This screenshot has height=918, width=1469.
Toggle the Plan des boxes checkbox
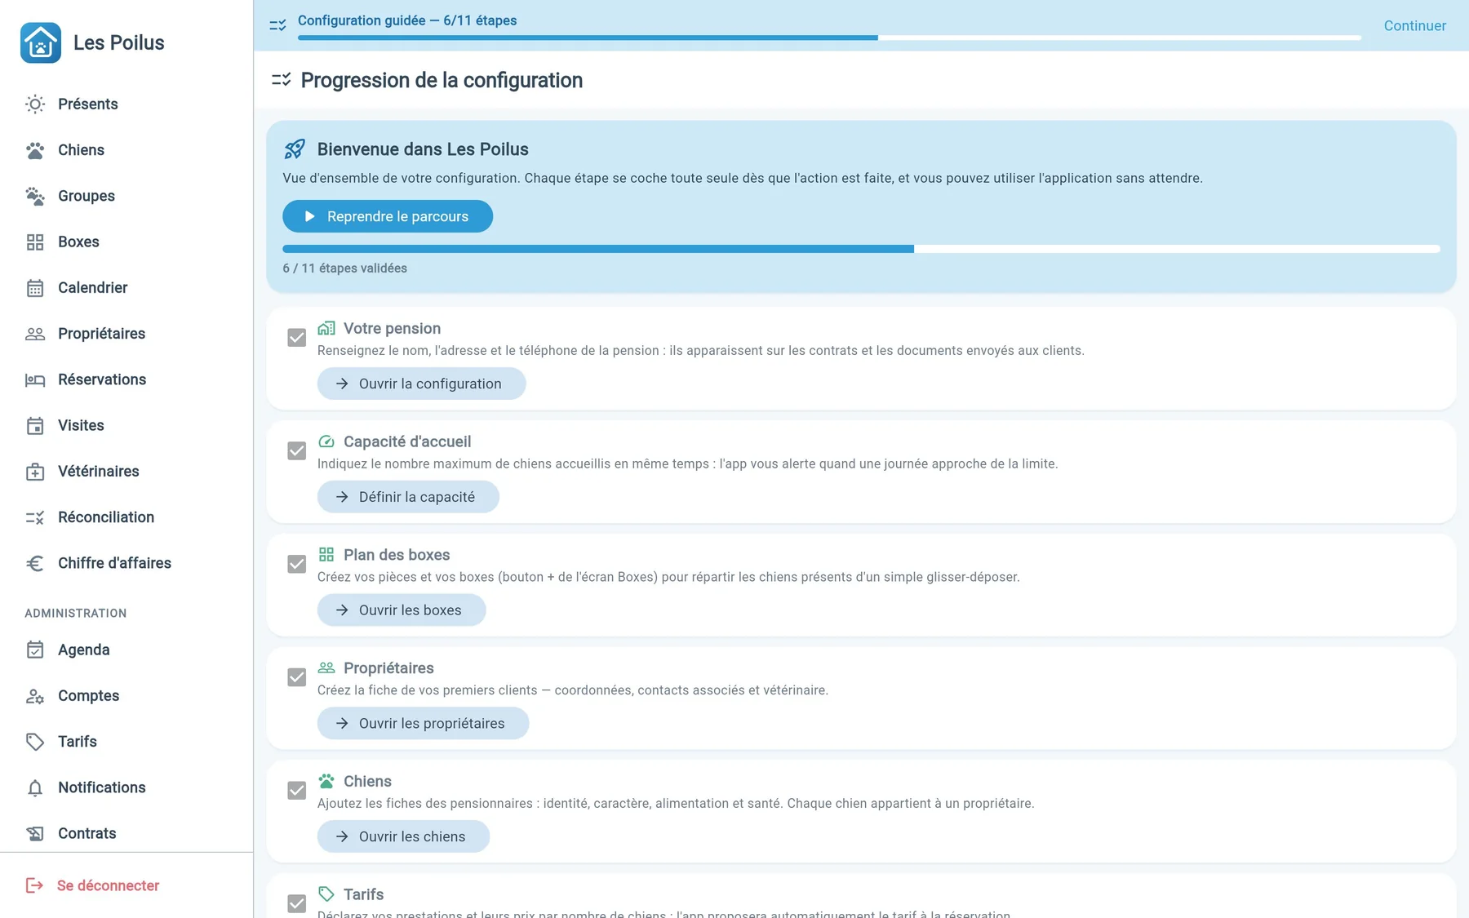297,564
